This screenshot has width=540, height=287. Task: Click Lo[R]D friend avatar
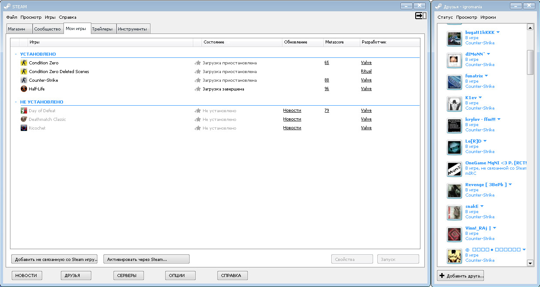tap(454, 148)
